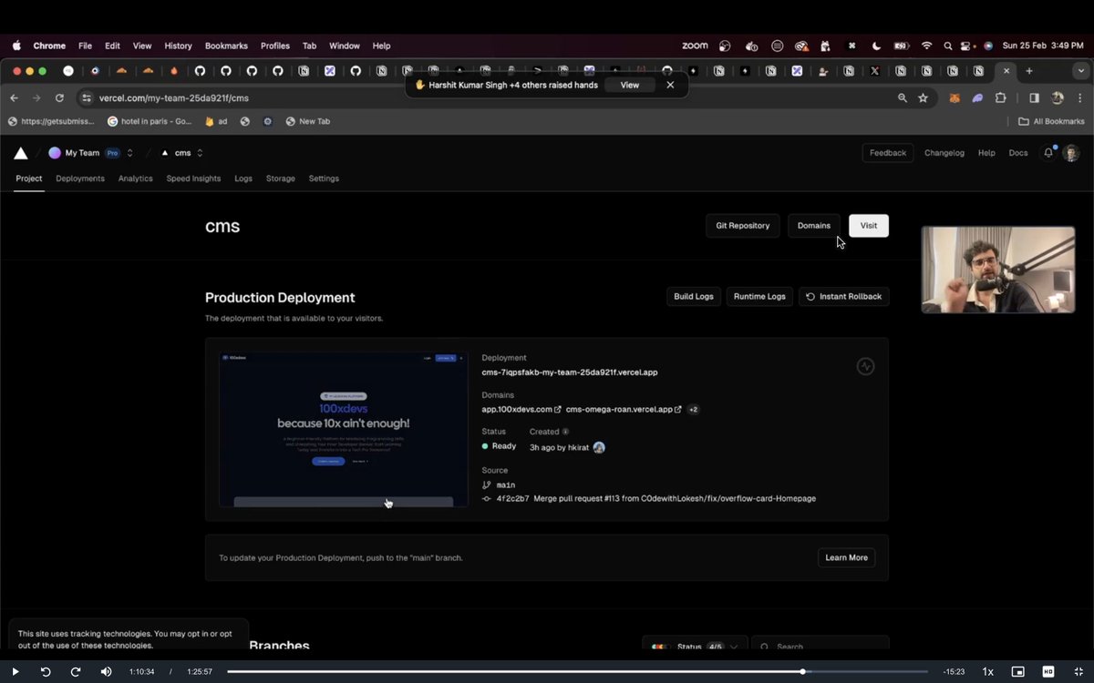Screen dimensions: 1094x683
Task: Open the MetaMask fox extension
Action: (x=955, y=97)
